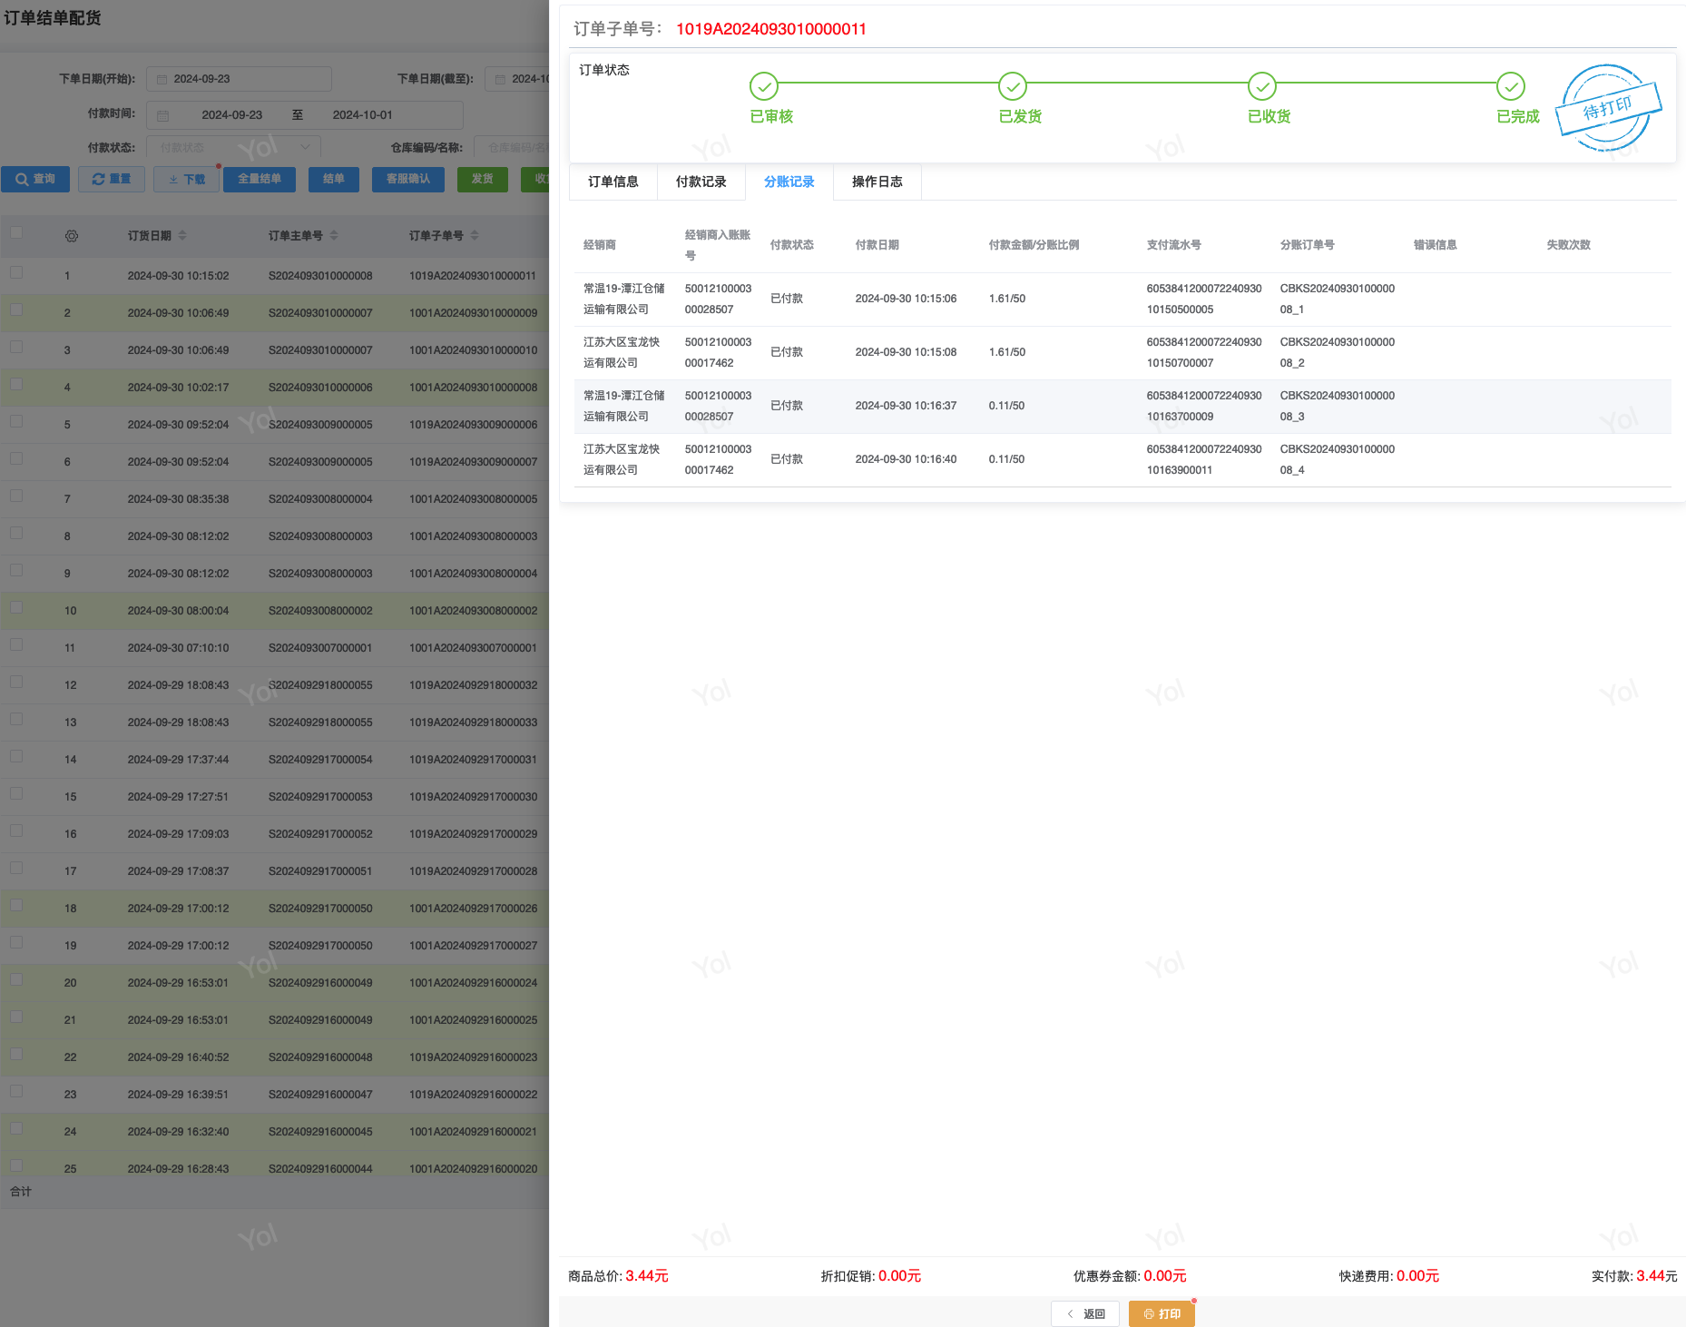
Task: Click the 付款记录 tab
Action: [x=701, y=182]
